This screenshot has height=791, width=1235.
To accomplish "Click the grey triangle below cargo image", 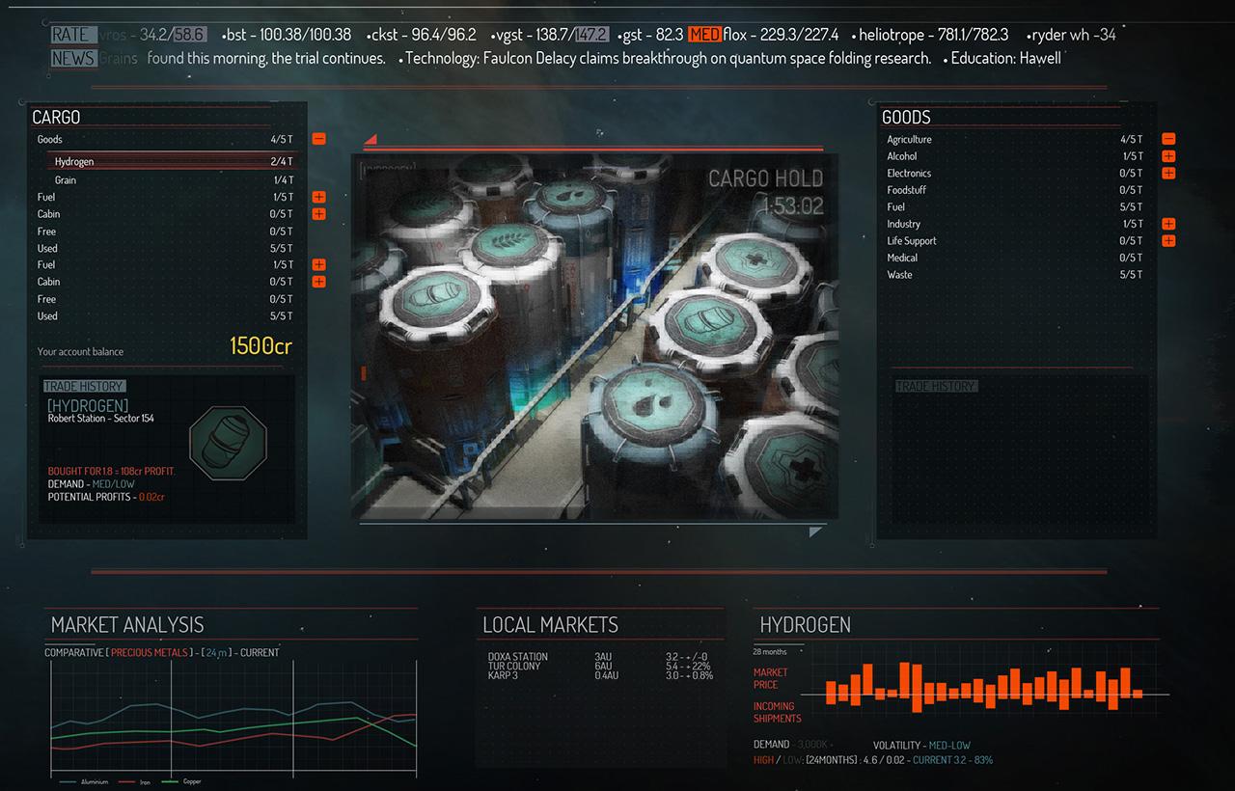I will [816, 532].
